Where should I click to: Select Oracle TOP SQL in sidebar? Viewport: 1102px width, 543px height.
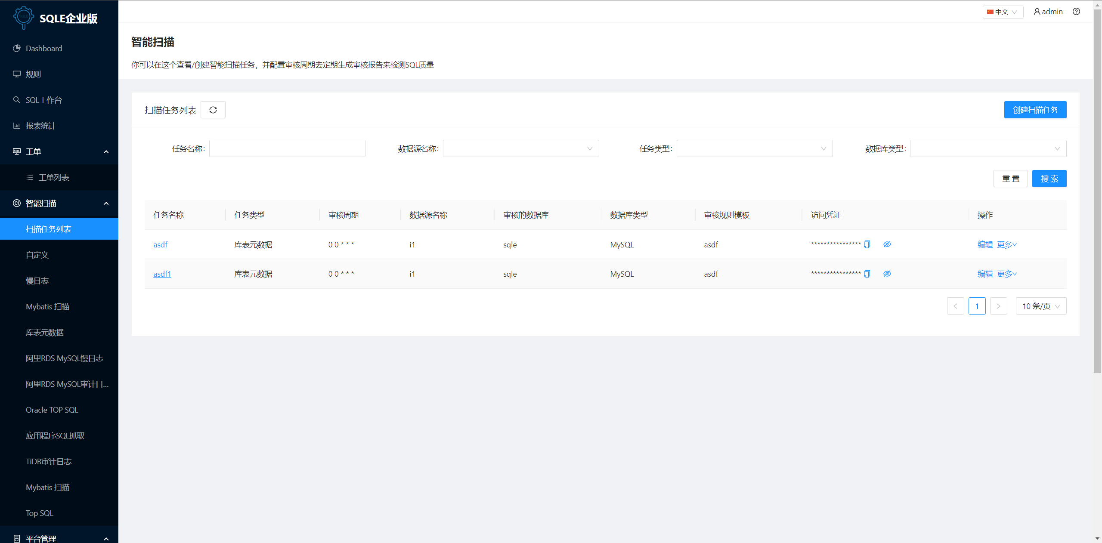click(59, 410)
